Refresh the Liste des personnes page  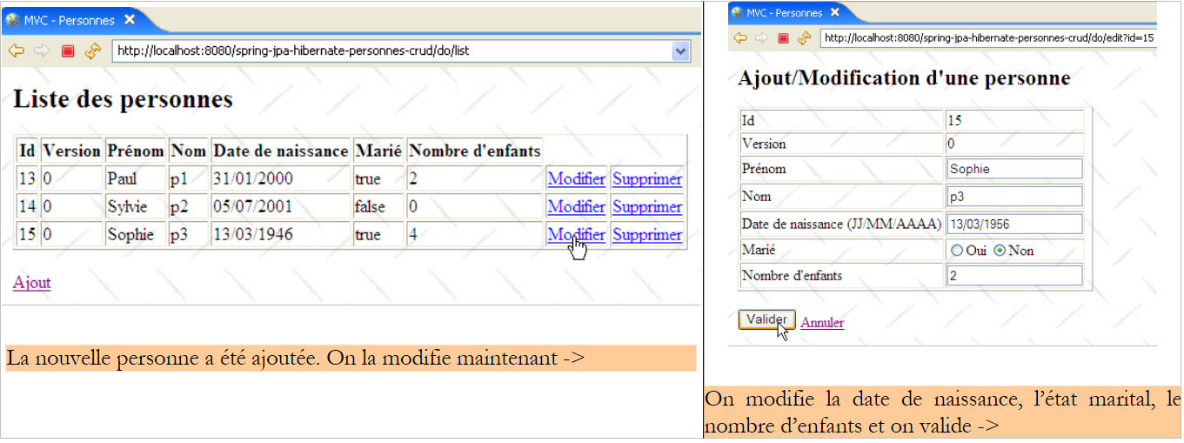click(93, 51)
